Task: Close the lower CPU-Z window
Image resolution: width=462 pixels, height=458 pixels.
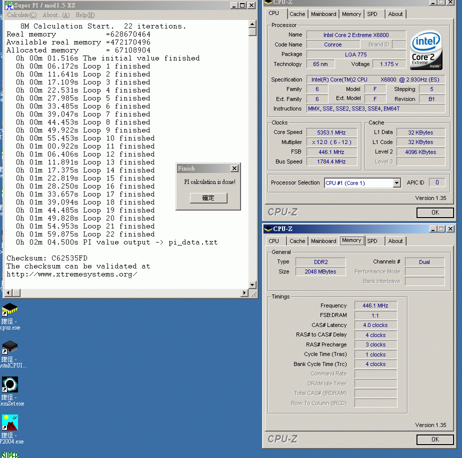Action: click(x=450, y=229)
